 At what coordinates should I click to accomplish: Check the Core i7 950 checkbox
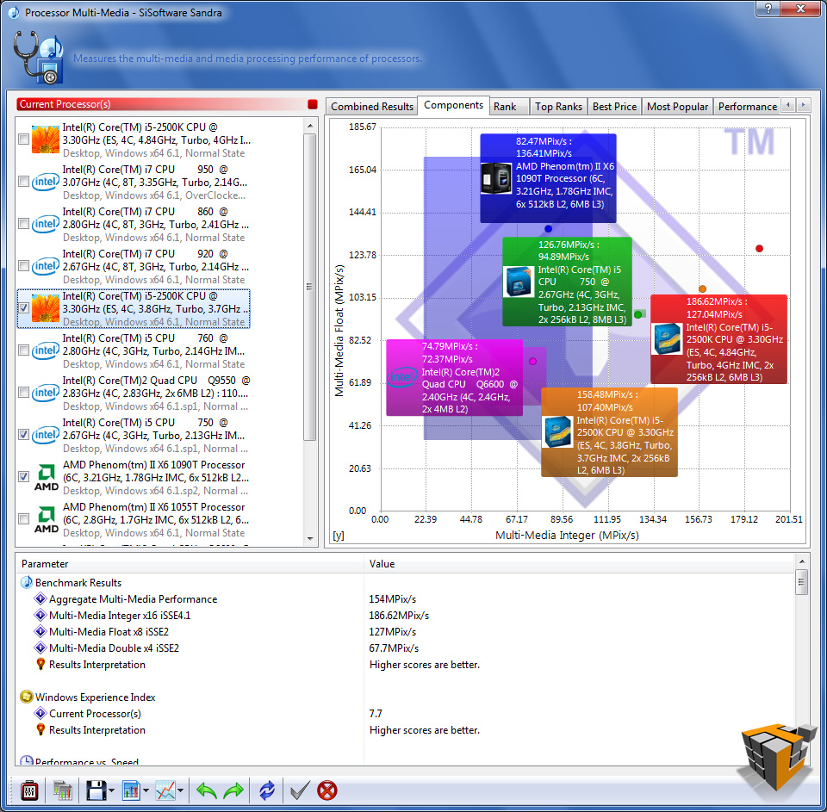tap(23, 182)
